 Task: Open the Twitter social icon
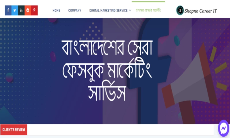point(15,10)
